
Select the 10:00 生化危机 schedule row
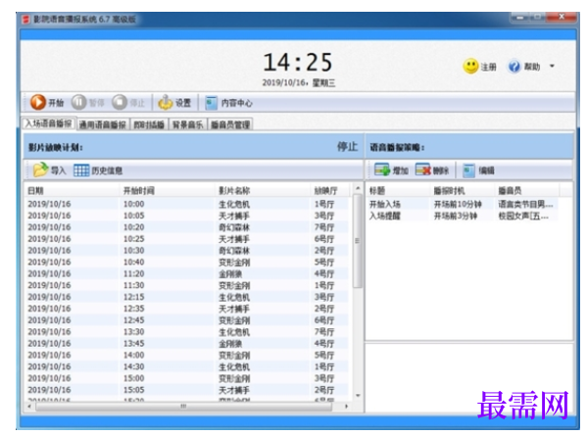[x=187, y=204]
